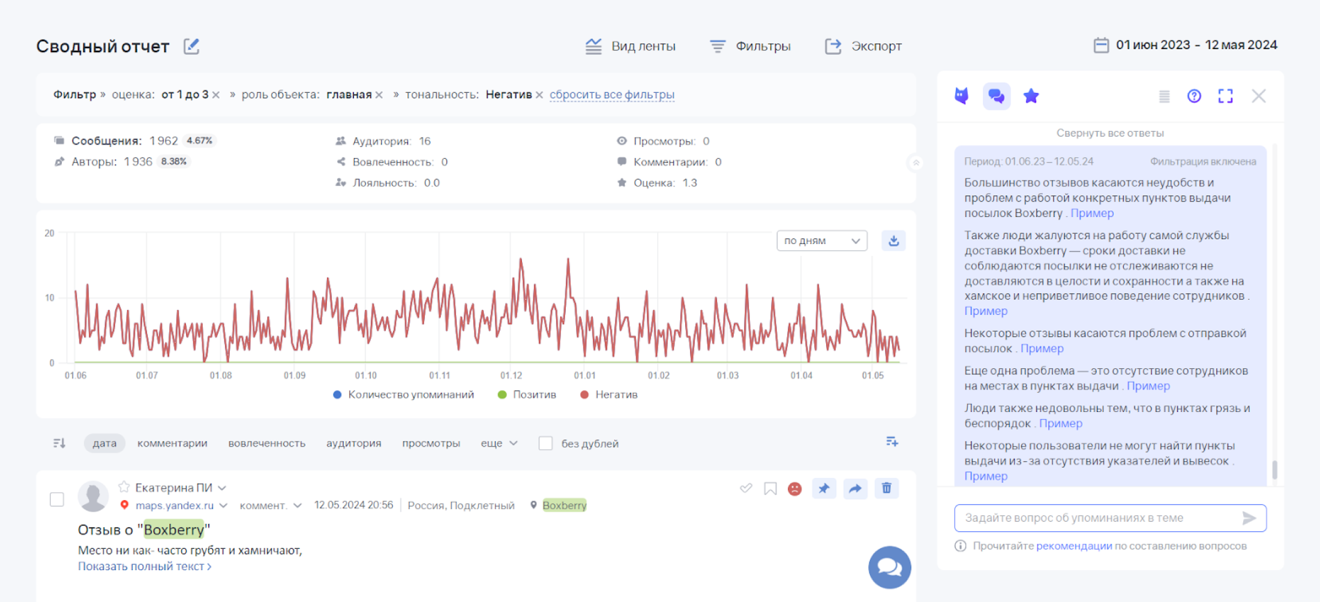Remove the оценка от 1 до 3 filter

click(x=216, y=95)
